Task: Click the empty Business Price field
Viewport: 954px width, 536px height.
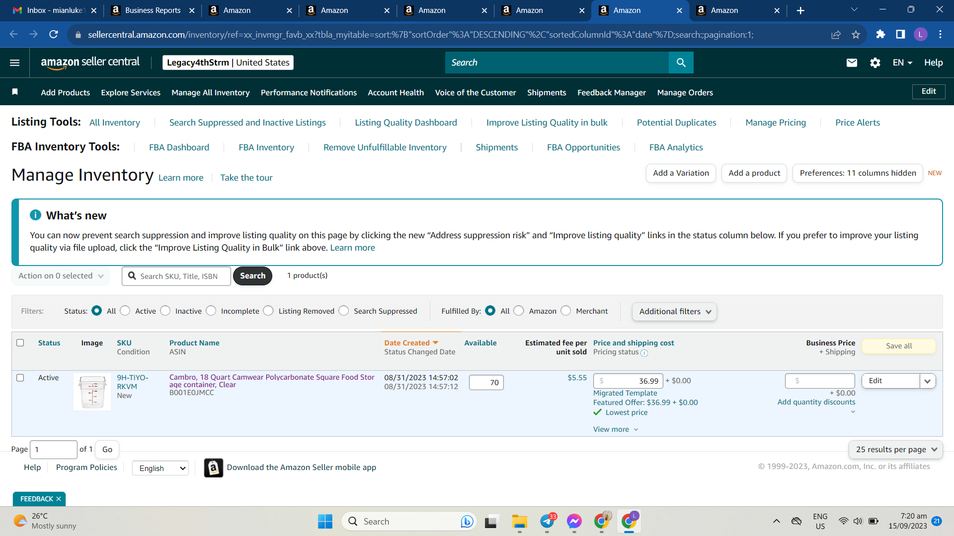Action: [x=820, y=381]
